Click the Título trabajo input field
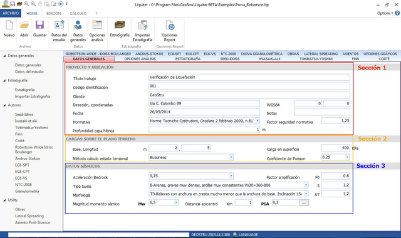The image size is (401, 238). pos(249,77)
